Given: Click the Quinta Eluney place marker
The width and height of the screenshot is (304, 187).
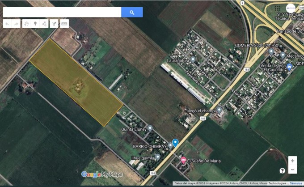Looking at the screenshot, I should [x=150, y=128].
